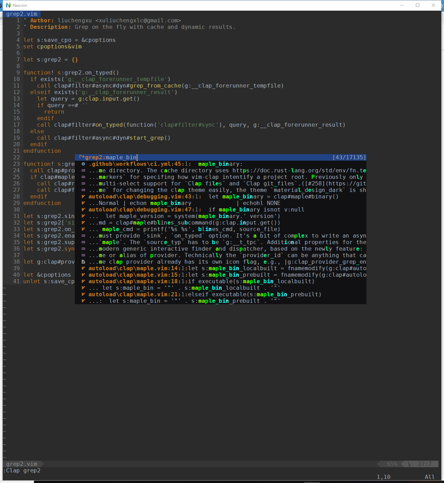The height and width of the screenshot is (483, 444).
Task: Click the Vim icon beside autoload\clap\maple.vim:21
Action: [83, 294]
